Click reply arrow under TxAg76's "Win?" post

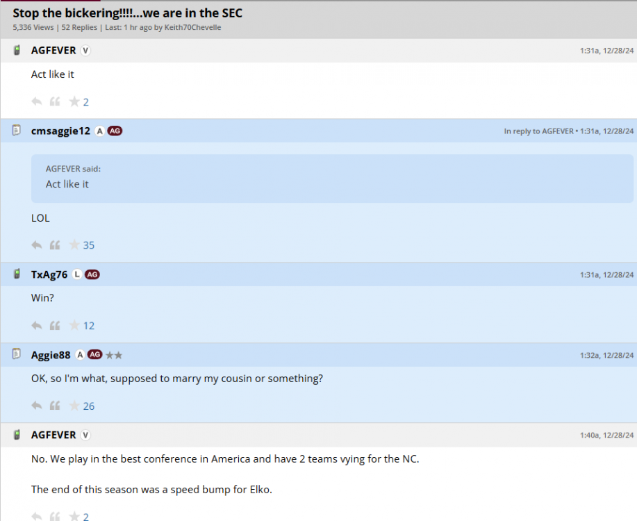(37, 326)
